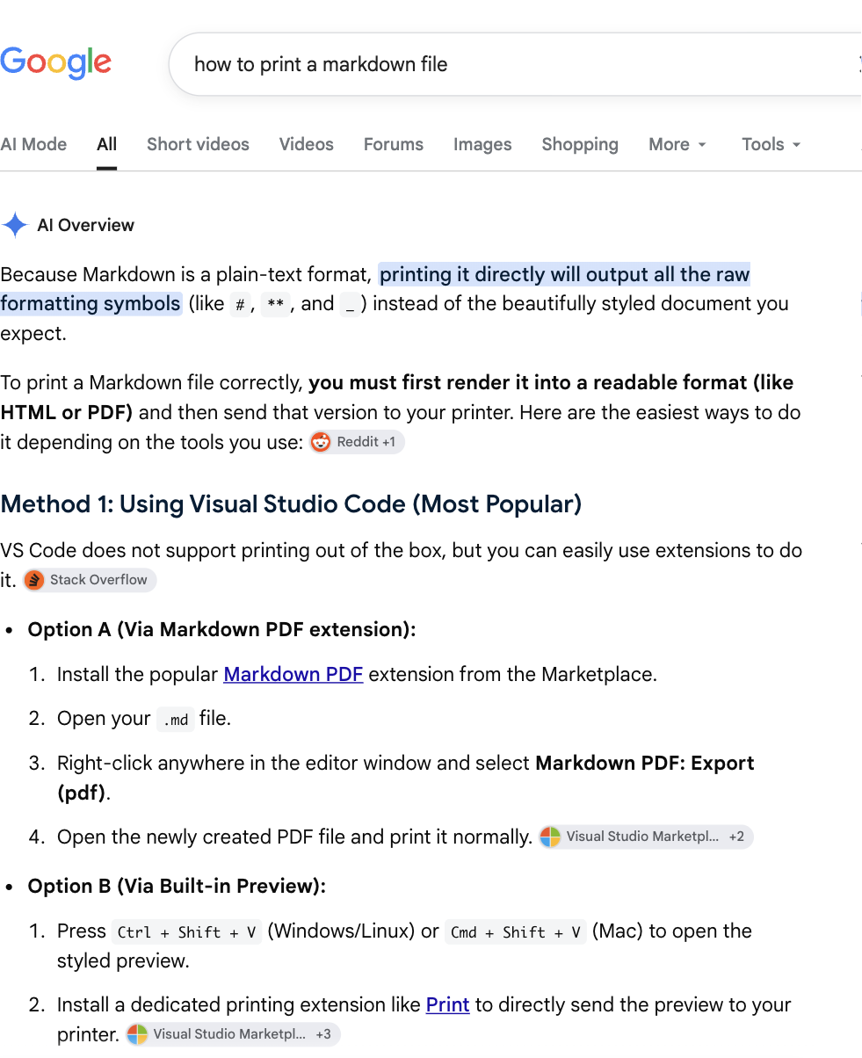
Task: Click the Google logo
Action: click(55, 63)
